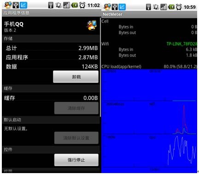Select the 总计 2.99MB total storage row
This screenshot has width=199, height=174.
click(52, 48)
